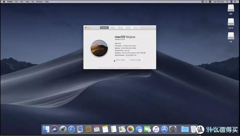Open Notification Center list icon
The width and height of the screenshot is (240, 136).
click(235, 2)
